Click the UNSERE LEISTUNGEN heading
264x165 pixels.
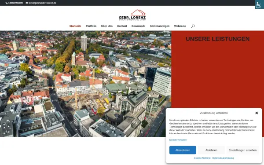point(217,39)
